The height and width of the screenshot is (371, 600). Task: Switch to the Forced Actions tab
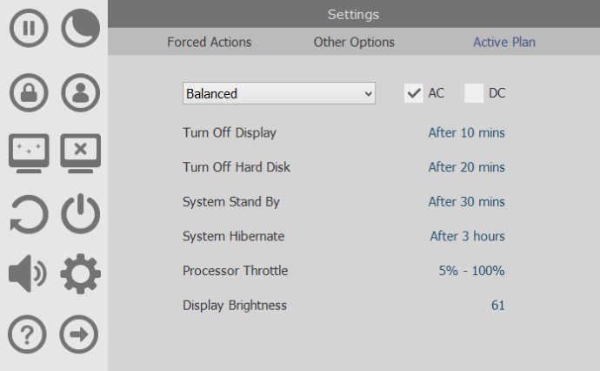point(210,42)
